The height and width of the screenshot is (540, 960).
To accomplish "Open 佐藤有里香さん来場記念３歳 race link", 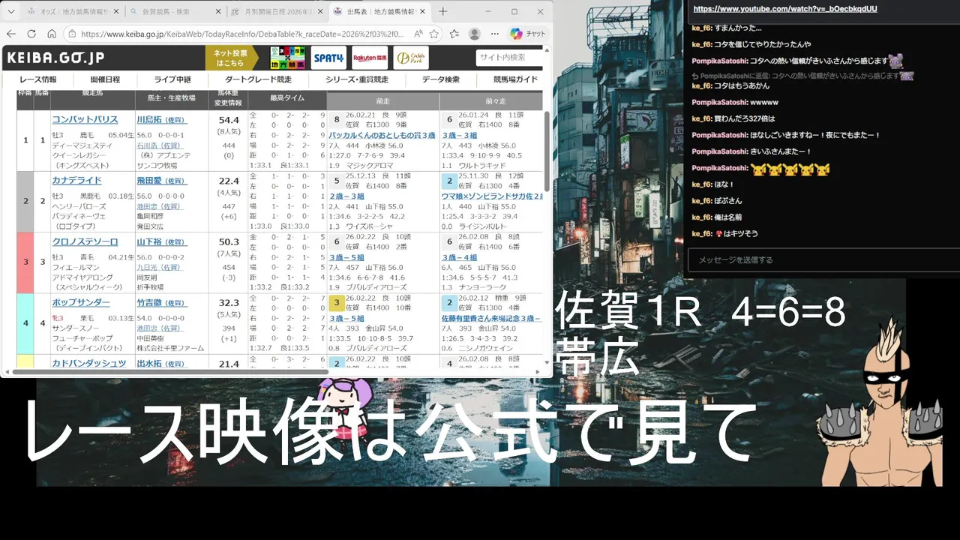I will [x=492, y=318].
